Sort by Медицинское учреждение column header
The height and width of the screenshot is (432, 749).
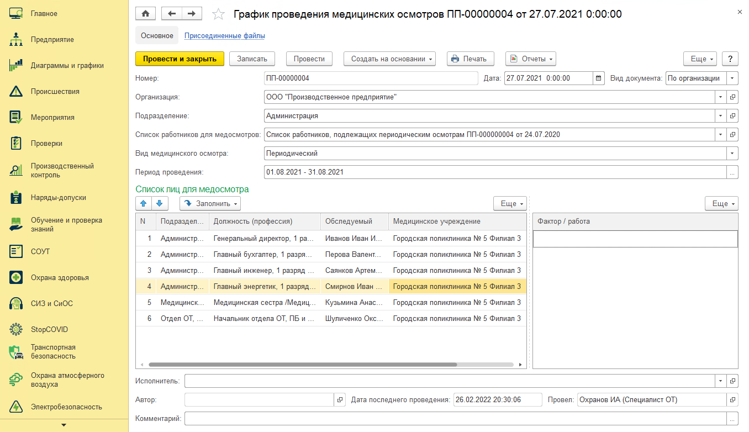(457, 222)
